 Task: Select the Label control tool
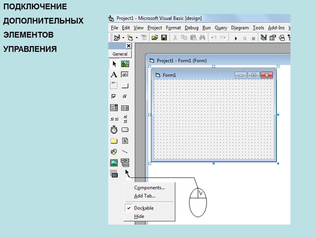click(114, 75)
